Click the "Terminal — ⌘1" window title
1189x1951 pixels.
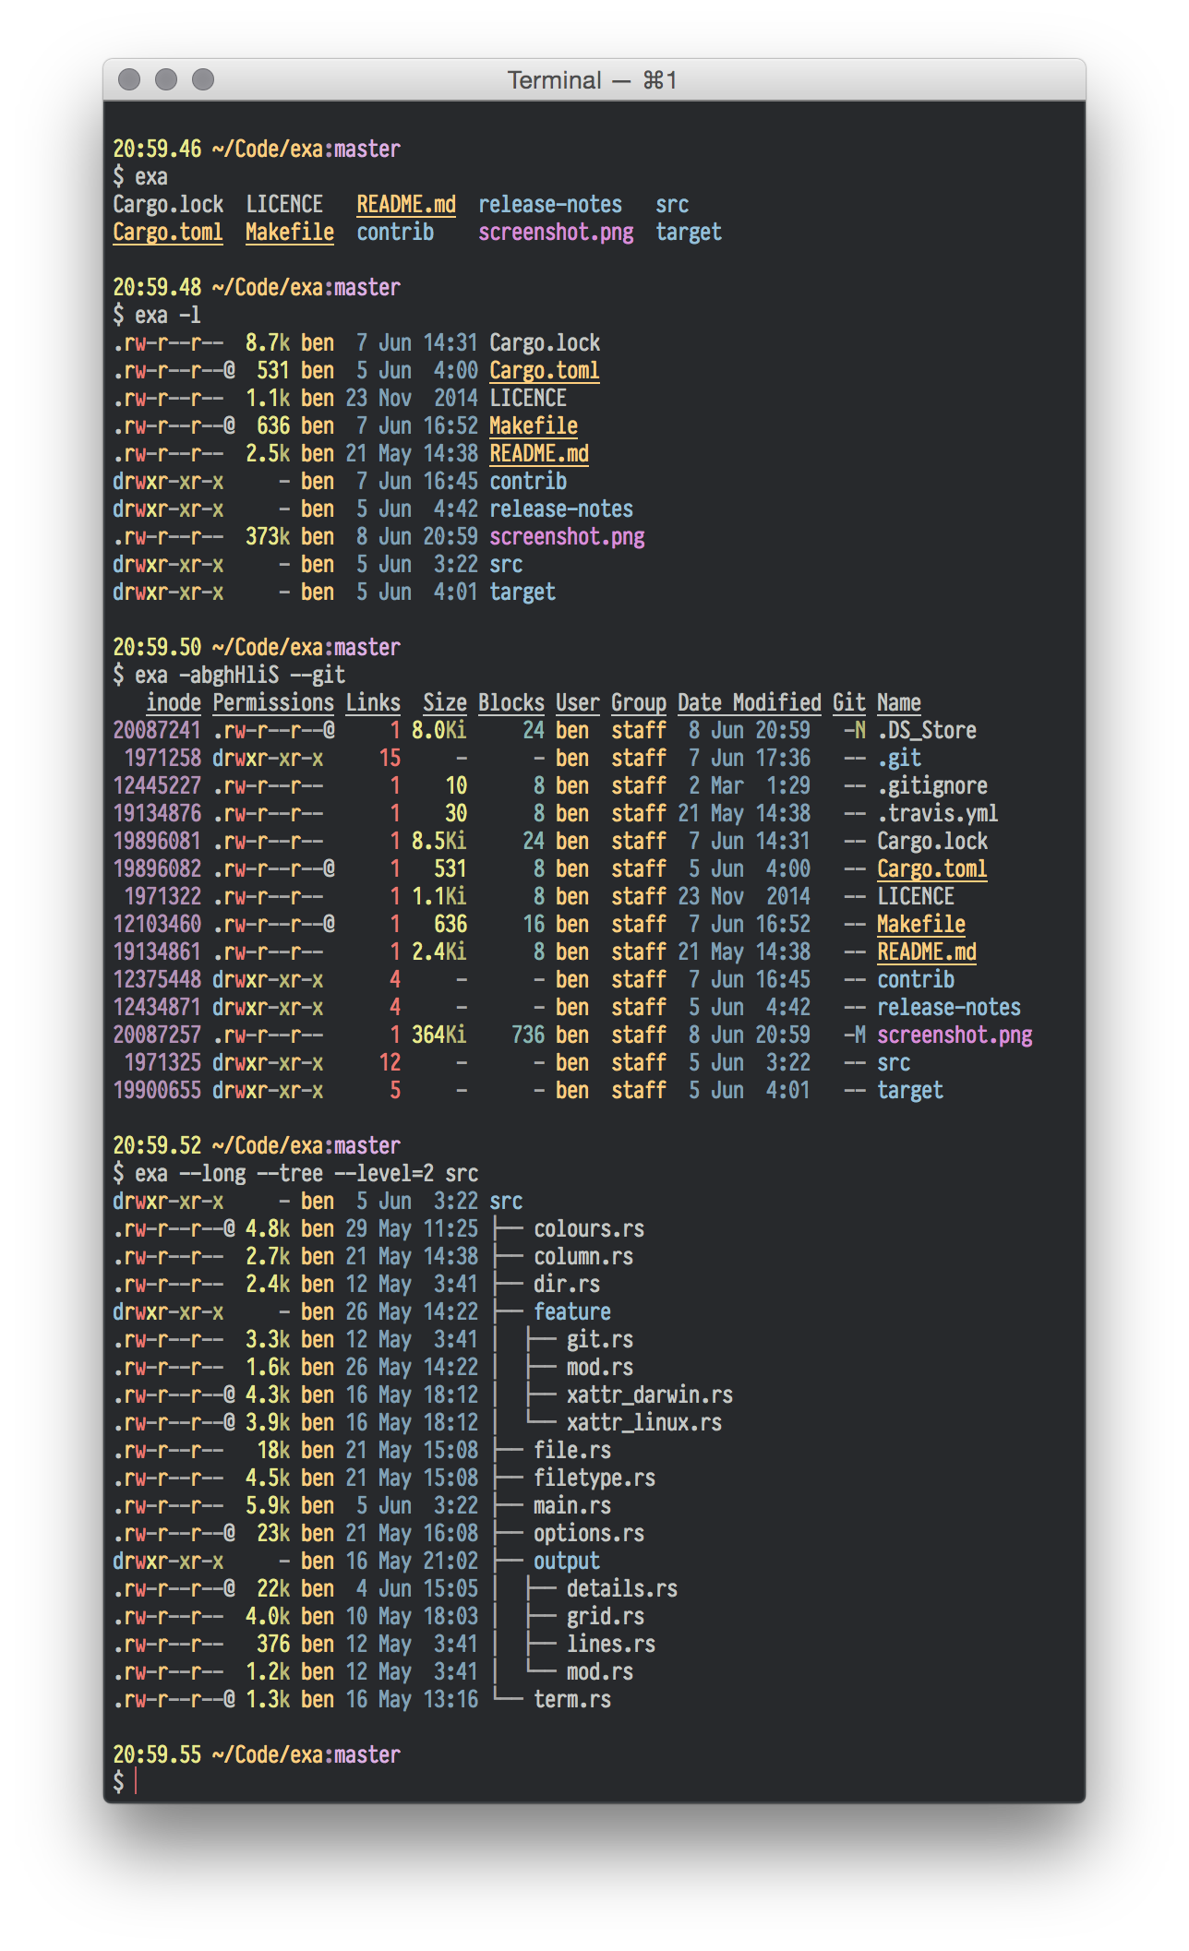pos(593,80)
